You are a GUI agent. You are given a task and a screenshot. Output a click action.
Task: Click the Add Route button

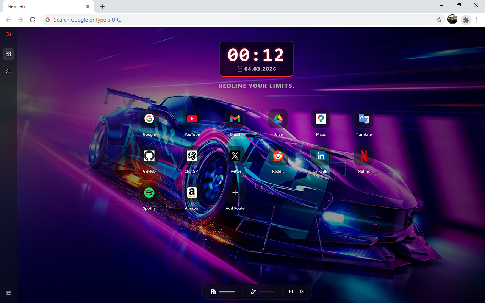235,193
